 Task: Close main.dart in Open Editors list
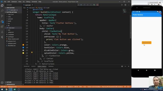click(7, 10)
